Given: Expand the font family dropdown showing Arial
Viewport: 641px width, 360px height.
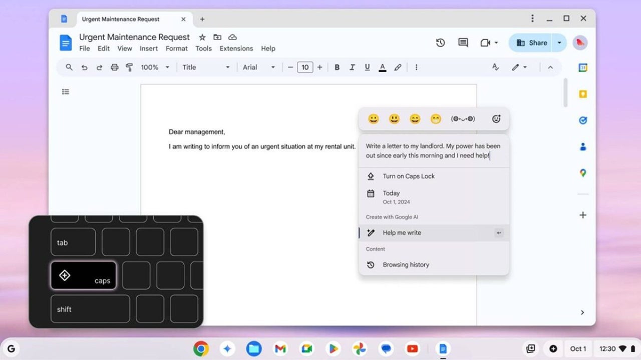Looking at the screenshot, I should tap(258, 67).
